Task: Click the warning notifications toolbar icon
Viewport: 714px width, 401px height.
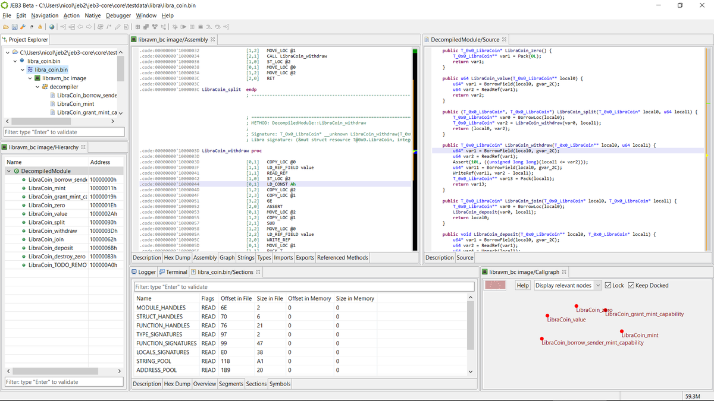Action: click(40, 27)
